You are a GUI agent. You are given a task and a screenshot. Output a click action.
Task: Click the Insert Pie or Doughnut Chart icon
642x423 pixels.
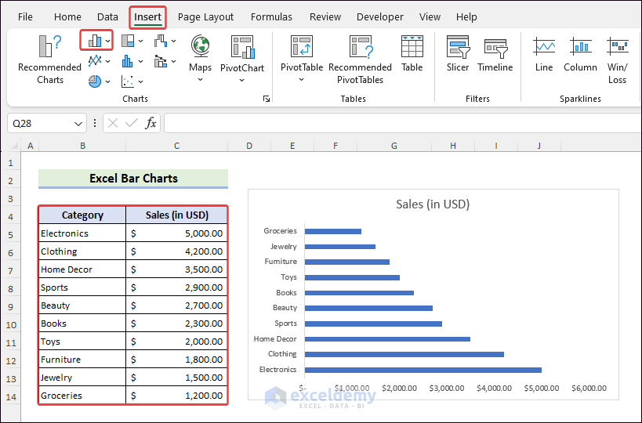click(x=95, y=81)
